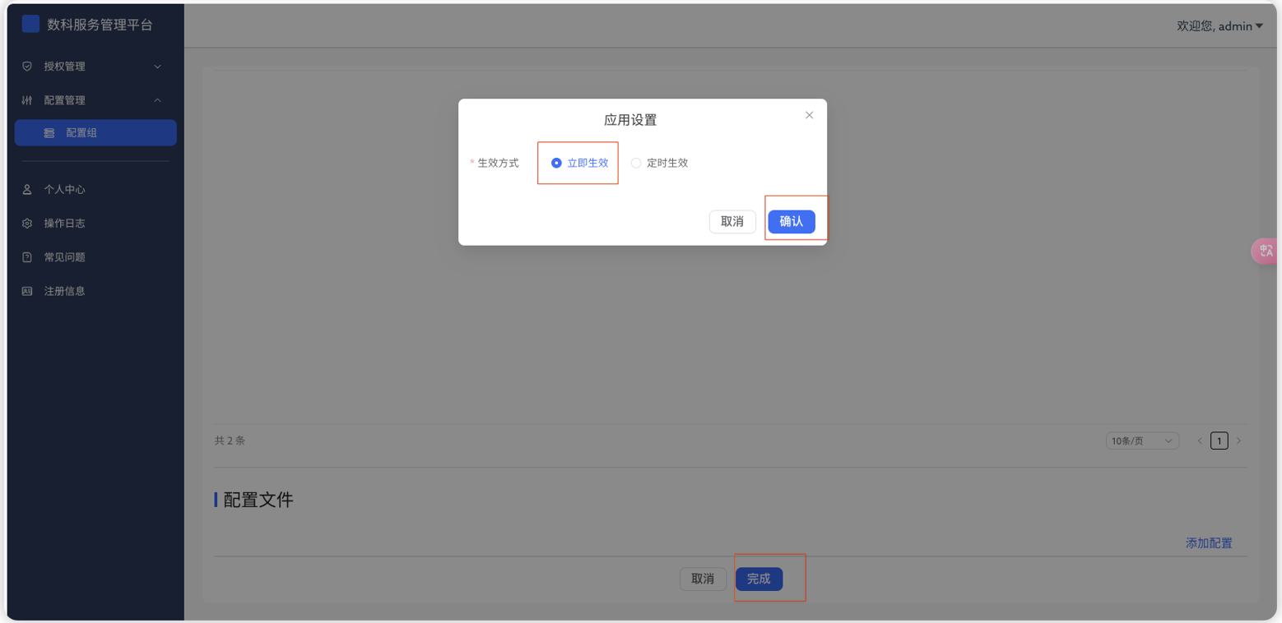The width and height of the screenshot is (1282, 623).
Task: Expand the 授权管理 menu chevron
Action: 157,67
